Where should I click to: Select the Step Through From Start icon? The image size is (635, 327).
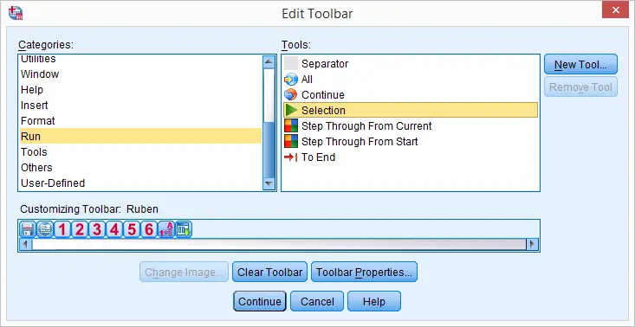point(291,142)
